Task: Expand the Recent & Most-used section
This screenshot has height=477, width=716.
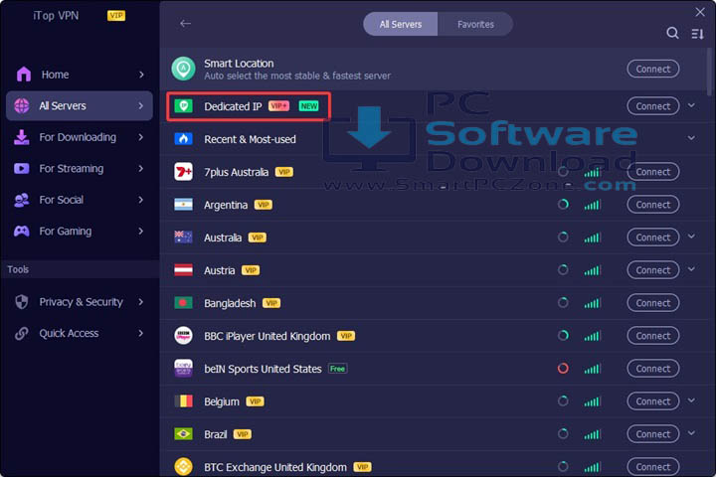Action: tap(691, 138)
